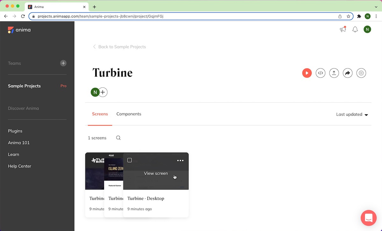Select the Turbine - Desktop screen checkbox
382x231 pixels.
[x=130, y=160]
